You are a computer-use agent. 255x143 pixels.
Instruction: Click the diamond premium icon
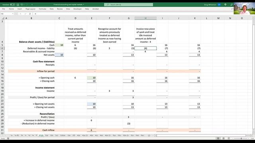point(226,5)
